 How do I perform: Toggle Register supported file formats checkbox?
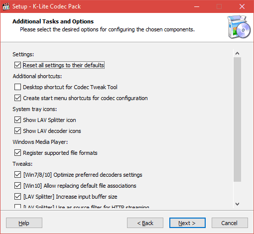pyautogui.click(x=17, y=153)
